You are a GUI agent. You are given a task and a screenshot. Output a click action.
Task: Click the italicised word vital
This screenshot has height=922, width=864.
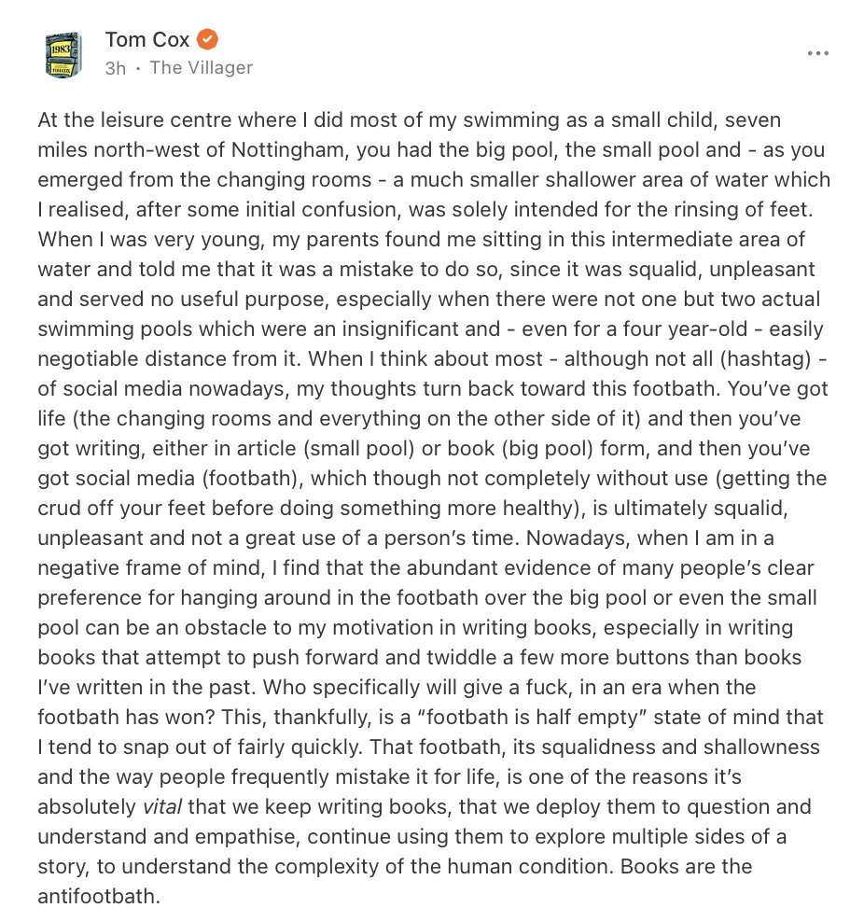162,806
